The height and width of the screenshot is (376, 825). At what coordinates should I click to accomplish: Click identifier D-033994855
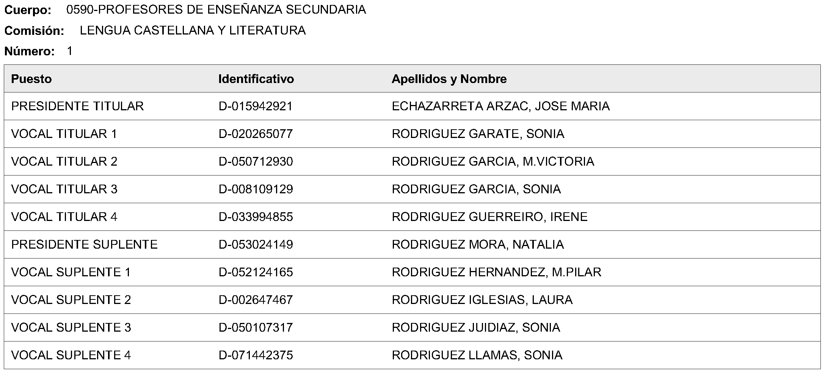256,217
